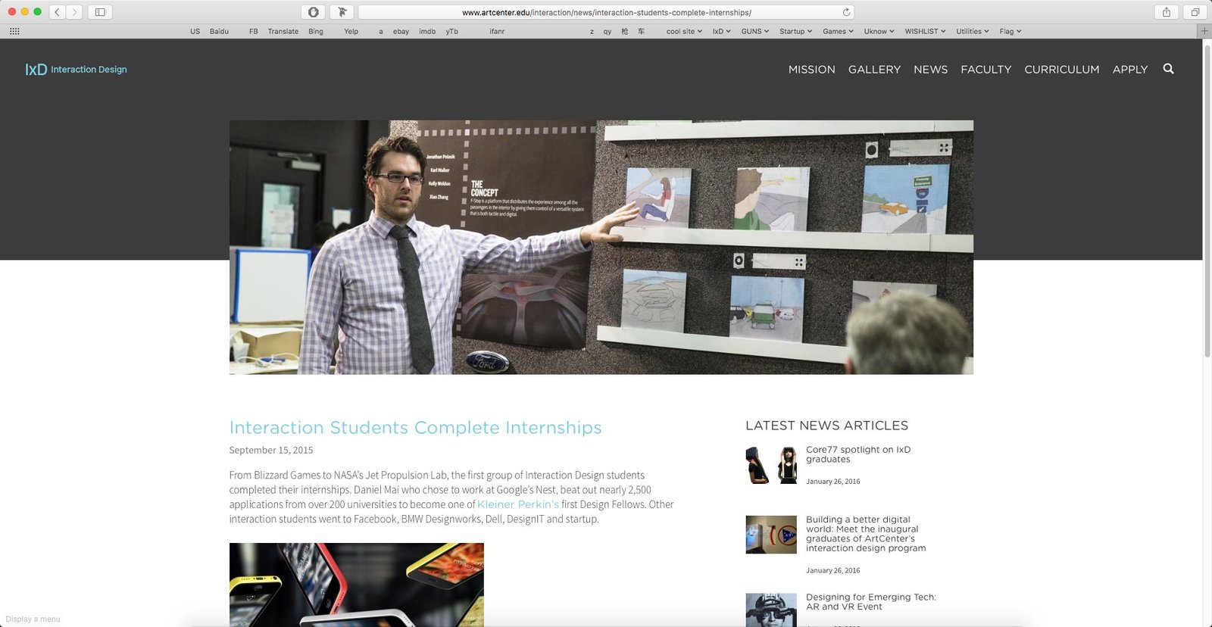Open the Baidu bookmark
The height and width of the screenshot is (627, 1212).
pyautogui.click(x=219, y=31)
